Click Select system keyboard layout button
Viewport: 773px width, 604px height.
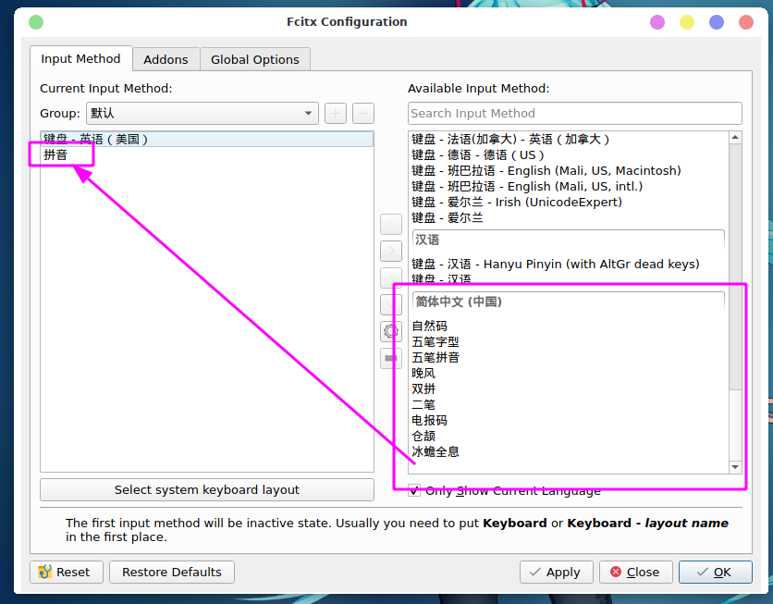[x=206, y=490]
